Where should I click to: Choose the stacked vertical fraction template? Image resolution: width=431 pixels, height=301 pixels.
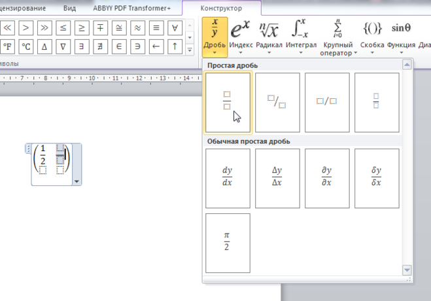(x=228, y=103)
